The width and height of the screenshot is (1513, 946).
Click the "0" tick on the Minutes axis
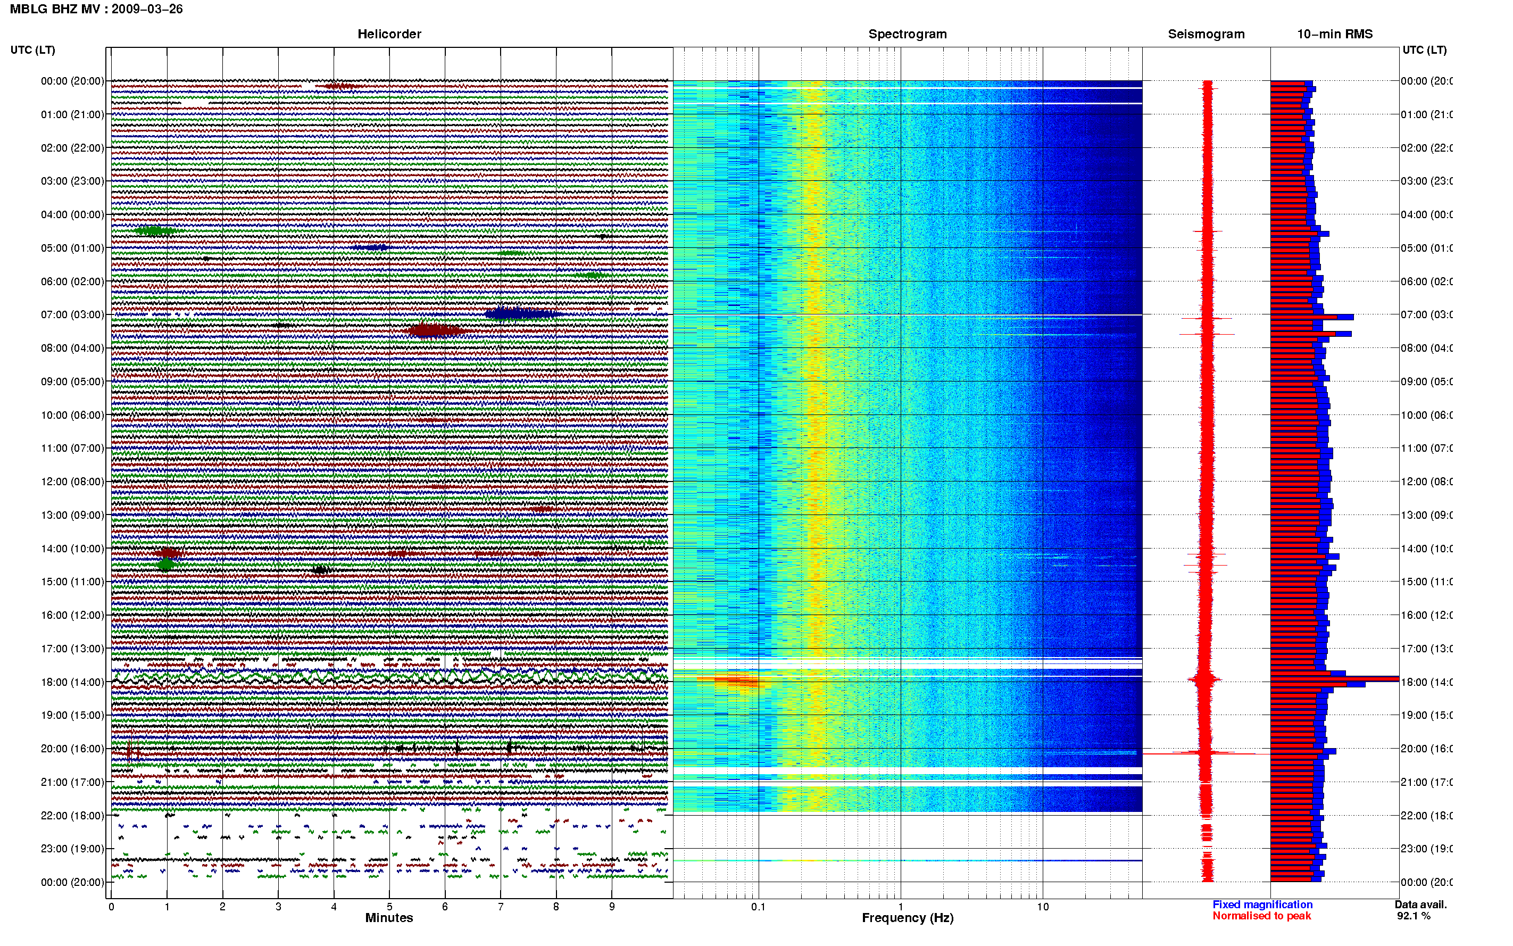111,907
